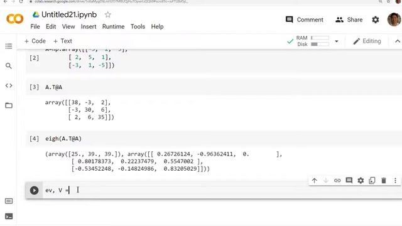Open the Editing mode selector

pos(367,41)
